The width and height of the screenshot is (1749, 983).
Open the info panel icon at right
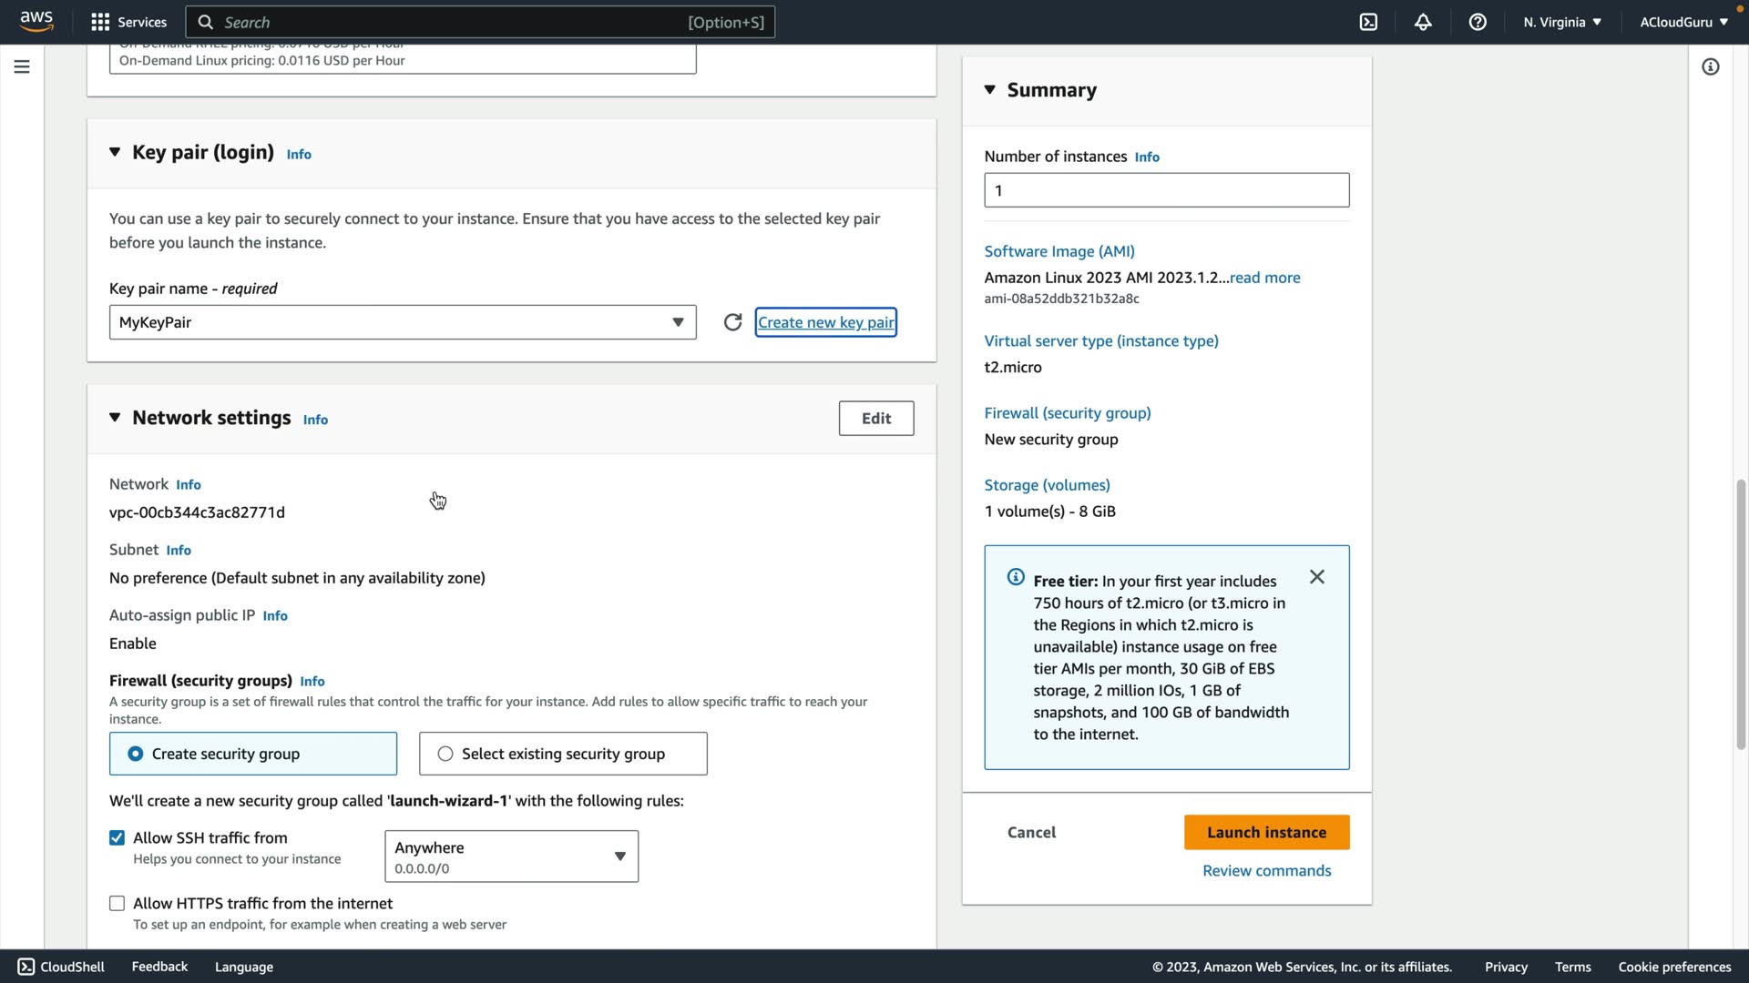pyautogui.click(x=1710, y=66)
